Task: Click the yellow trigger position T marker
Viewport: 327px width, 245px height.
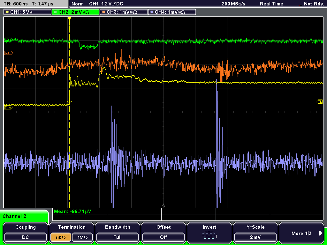Action: pos(69,21)
